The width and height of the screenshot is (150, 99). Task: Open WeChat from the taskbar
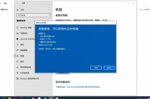click(x=33, y=98)
